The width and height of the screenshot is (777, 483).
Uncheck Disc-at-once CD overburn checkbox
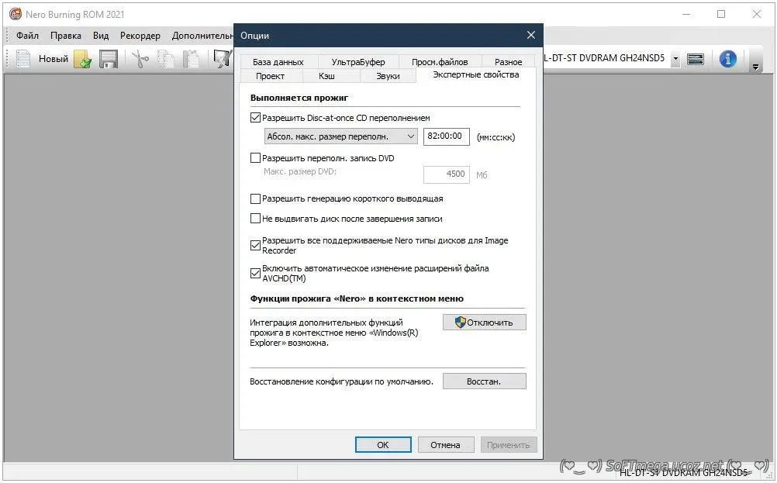pyautogui.click(x=256, y=118)
